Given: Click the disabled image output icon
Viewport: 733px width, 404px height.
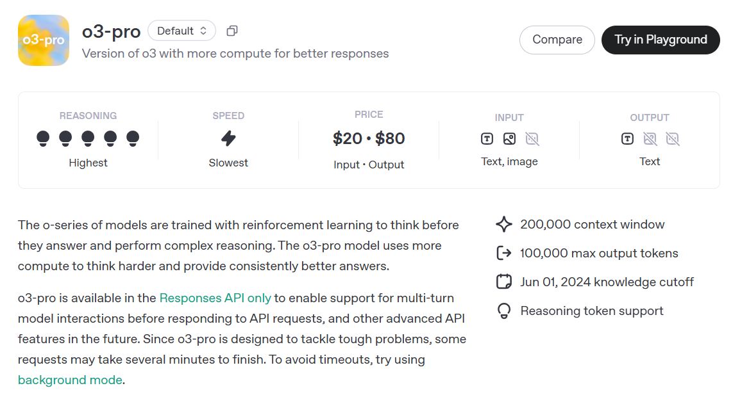Looking at the screenshot, I should point(650,138).
